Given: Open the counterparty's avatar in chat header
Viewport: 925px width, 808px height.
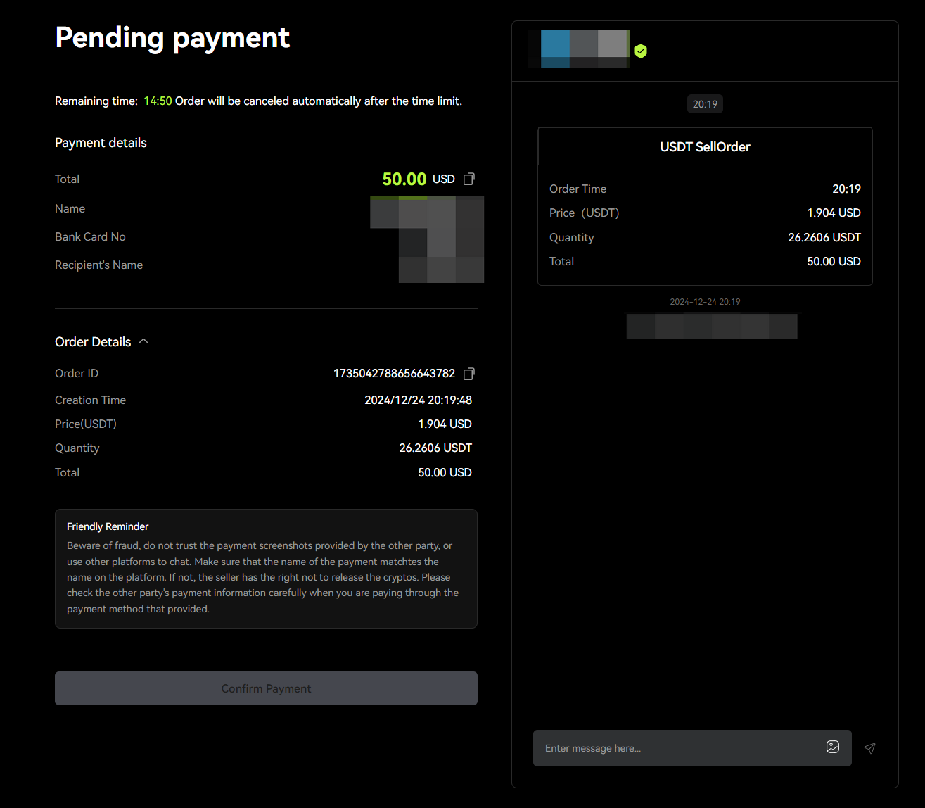Looking at the screenshot, I should click(x=584, y=49).
